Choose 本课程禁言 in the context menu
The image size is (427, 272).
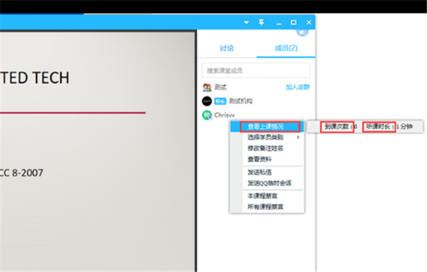tap(262, 196)
